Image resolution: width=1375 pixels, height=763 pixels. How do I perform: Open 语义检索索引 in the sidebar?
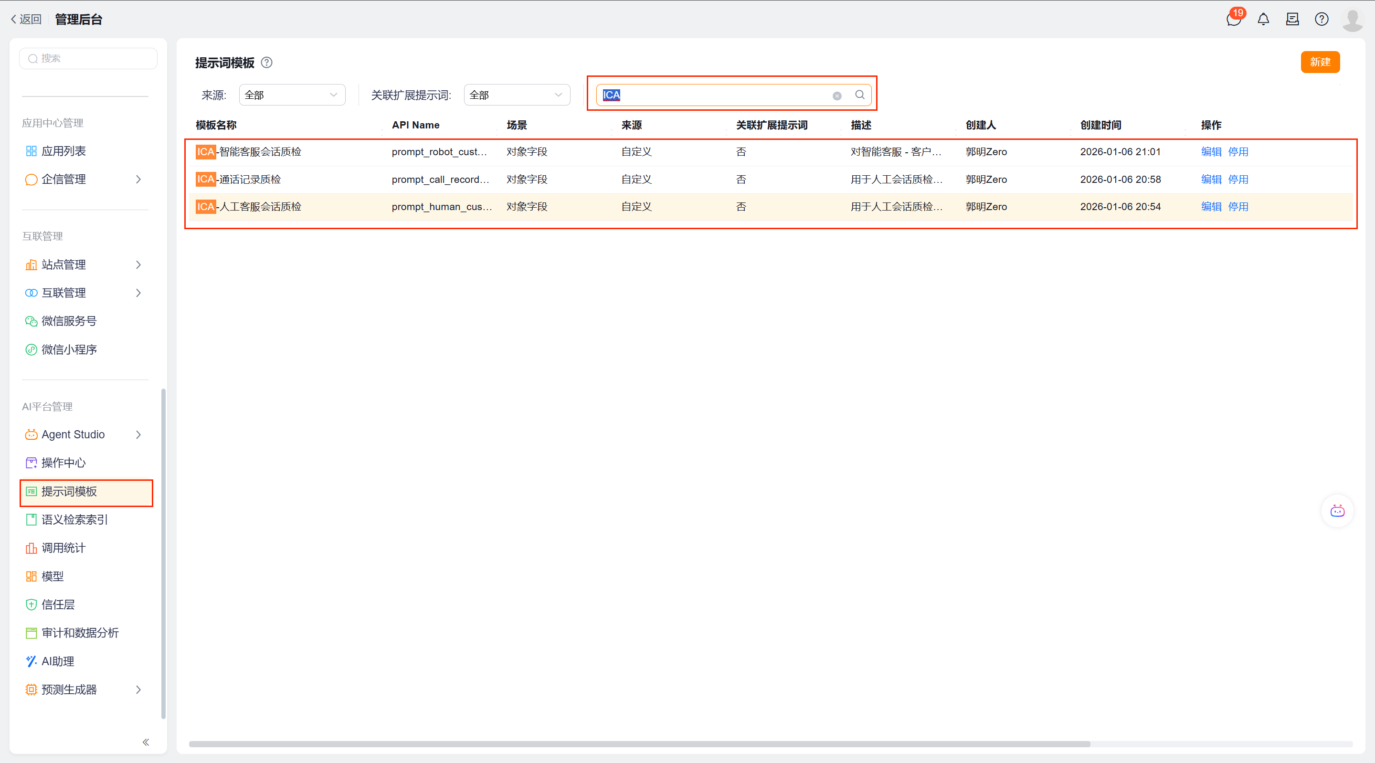pyautogui.click(x=75, y=519)
